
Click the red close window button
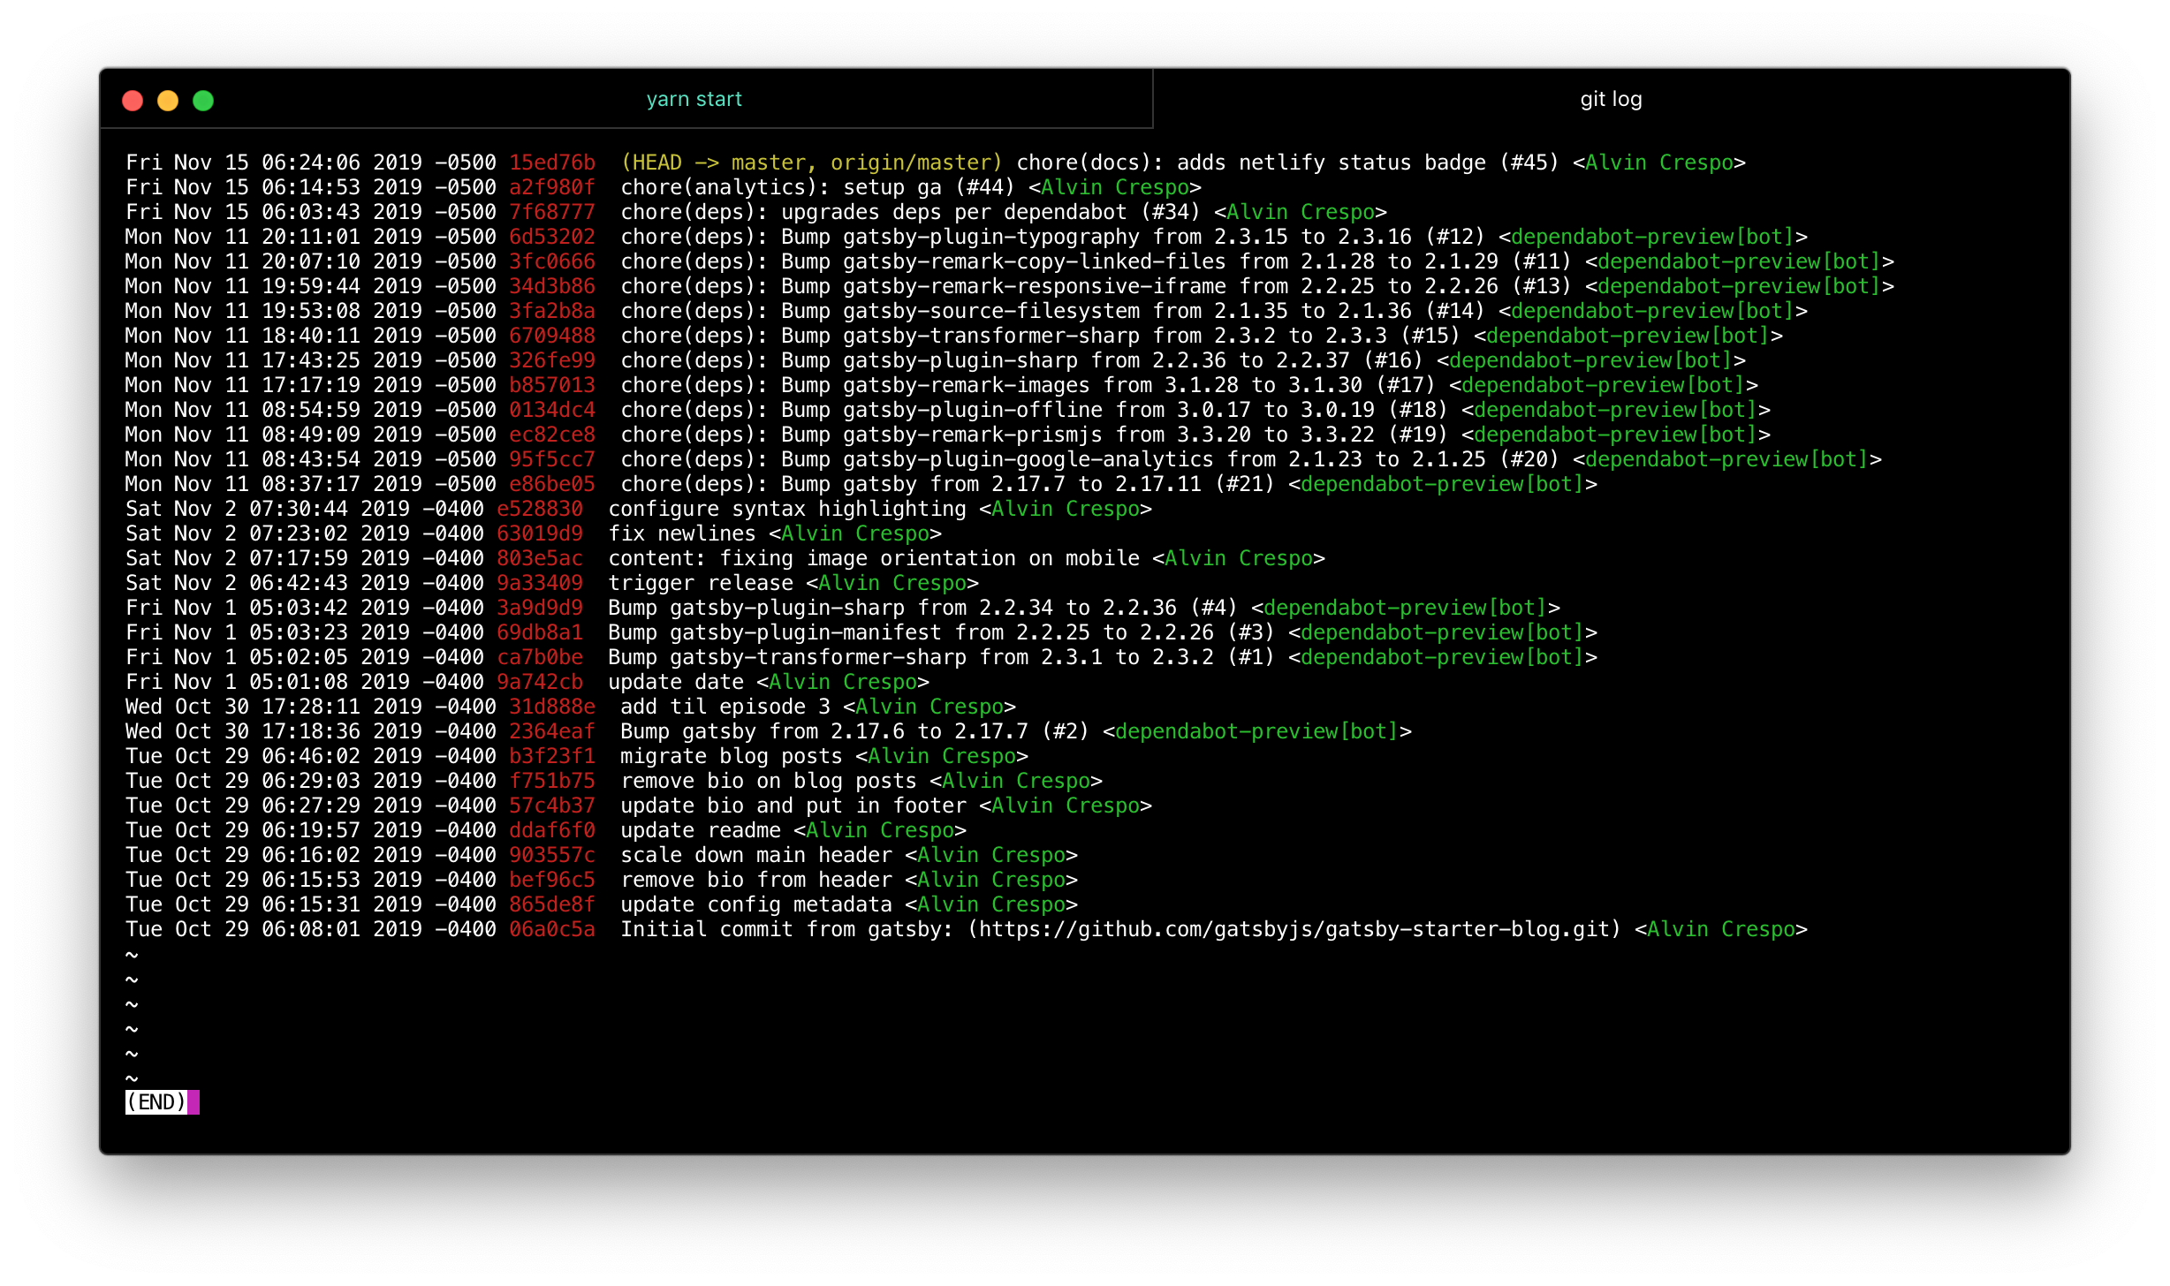click(x=133, y=101)
